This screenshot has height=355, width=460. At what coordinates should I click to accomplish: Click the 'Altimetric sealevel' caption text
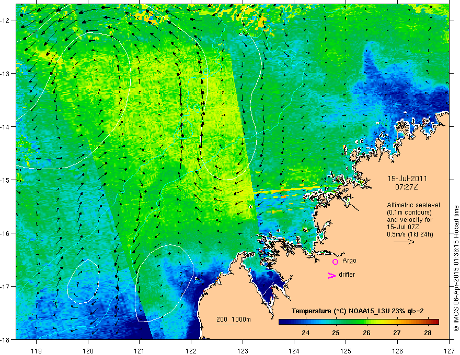[413, 205]
